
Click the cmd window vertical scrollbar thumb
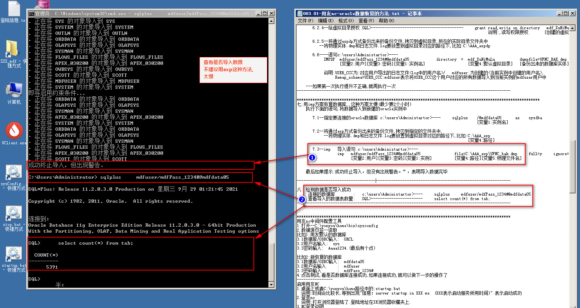272,262
